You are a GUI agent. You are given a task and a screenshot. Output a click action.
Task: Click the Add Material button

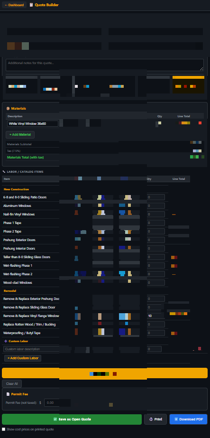click(20, 135)
